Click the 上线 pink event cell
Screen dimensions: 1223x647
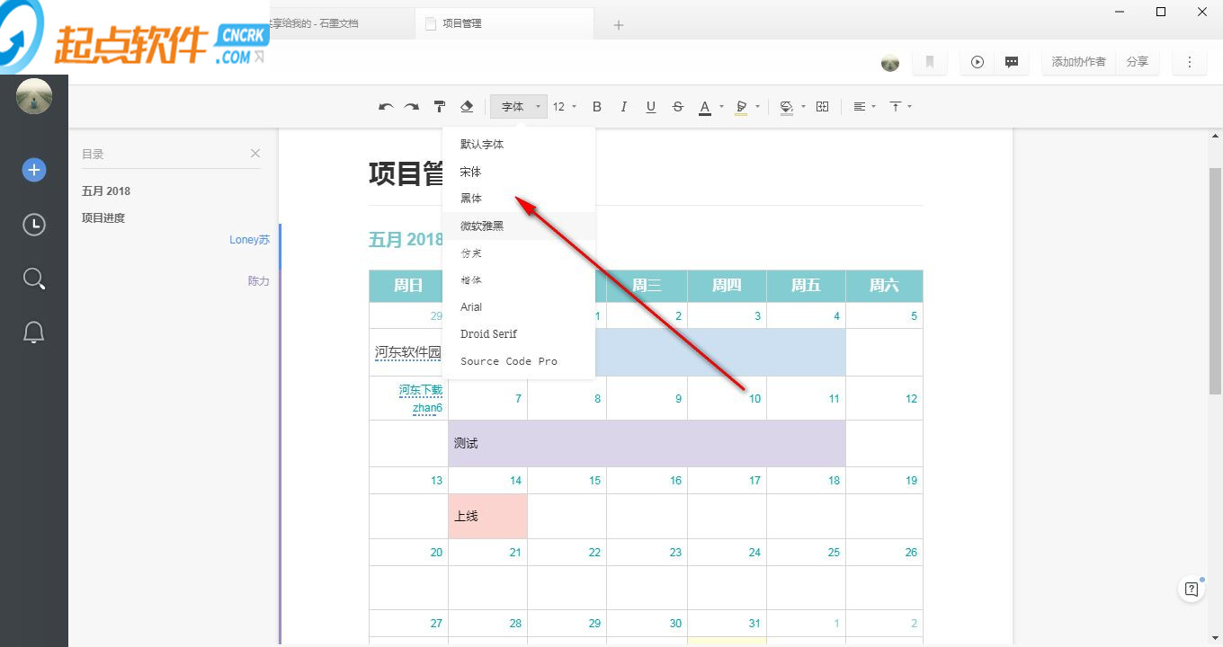(487, 516)
